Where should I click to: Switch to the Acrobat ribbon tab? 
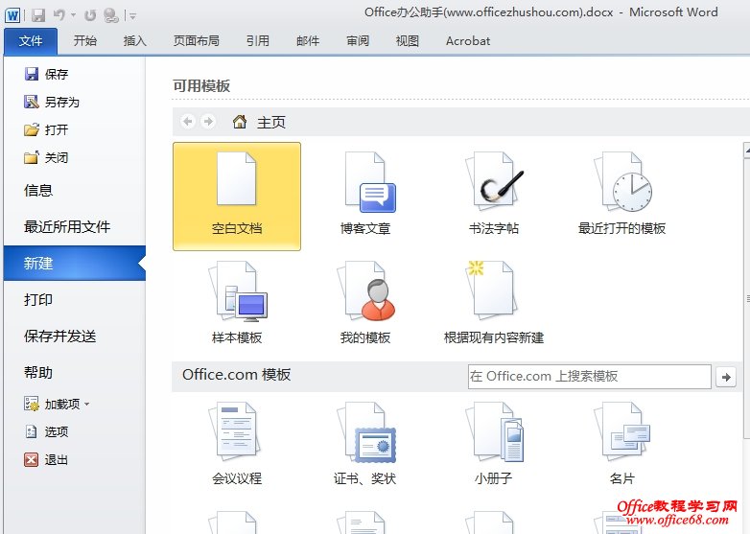468,41
